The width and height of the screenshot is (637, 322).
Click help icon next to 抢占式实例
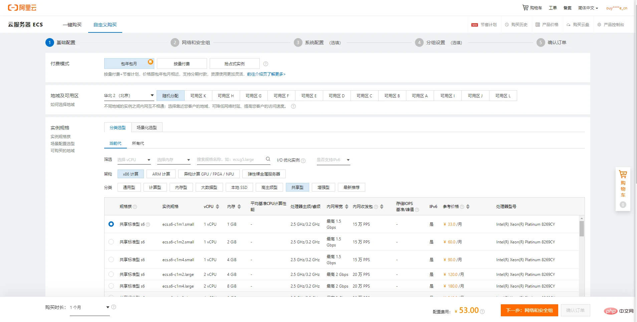click(266, 64)
